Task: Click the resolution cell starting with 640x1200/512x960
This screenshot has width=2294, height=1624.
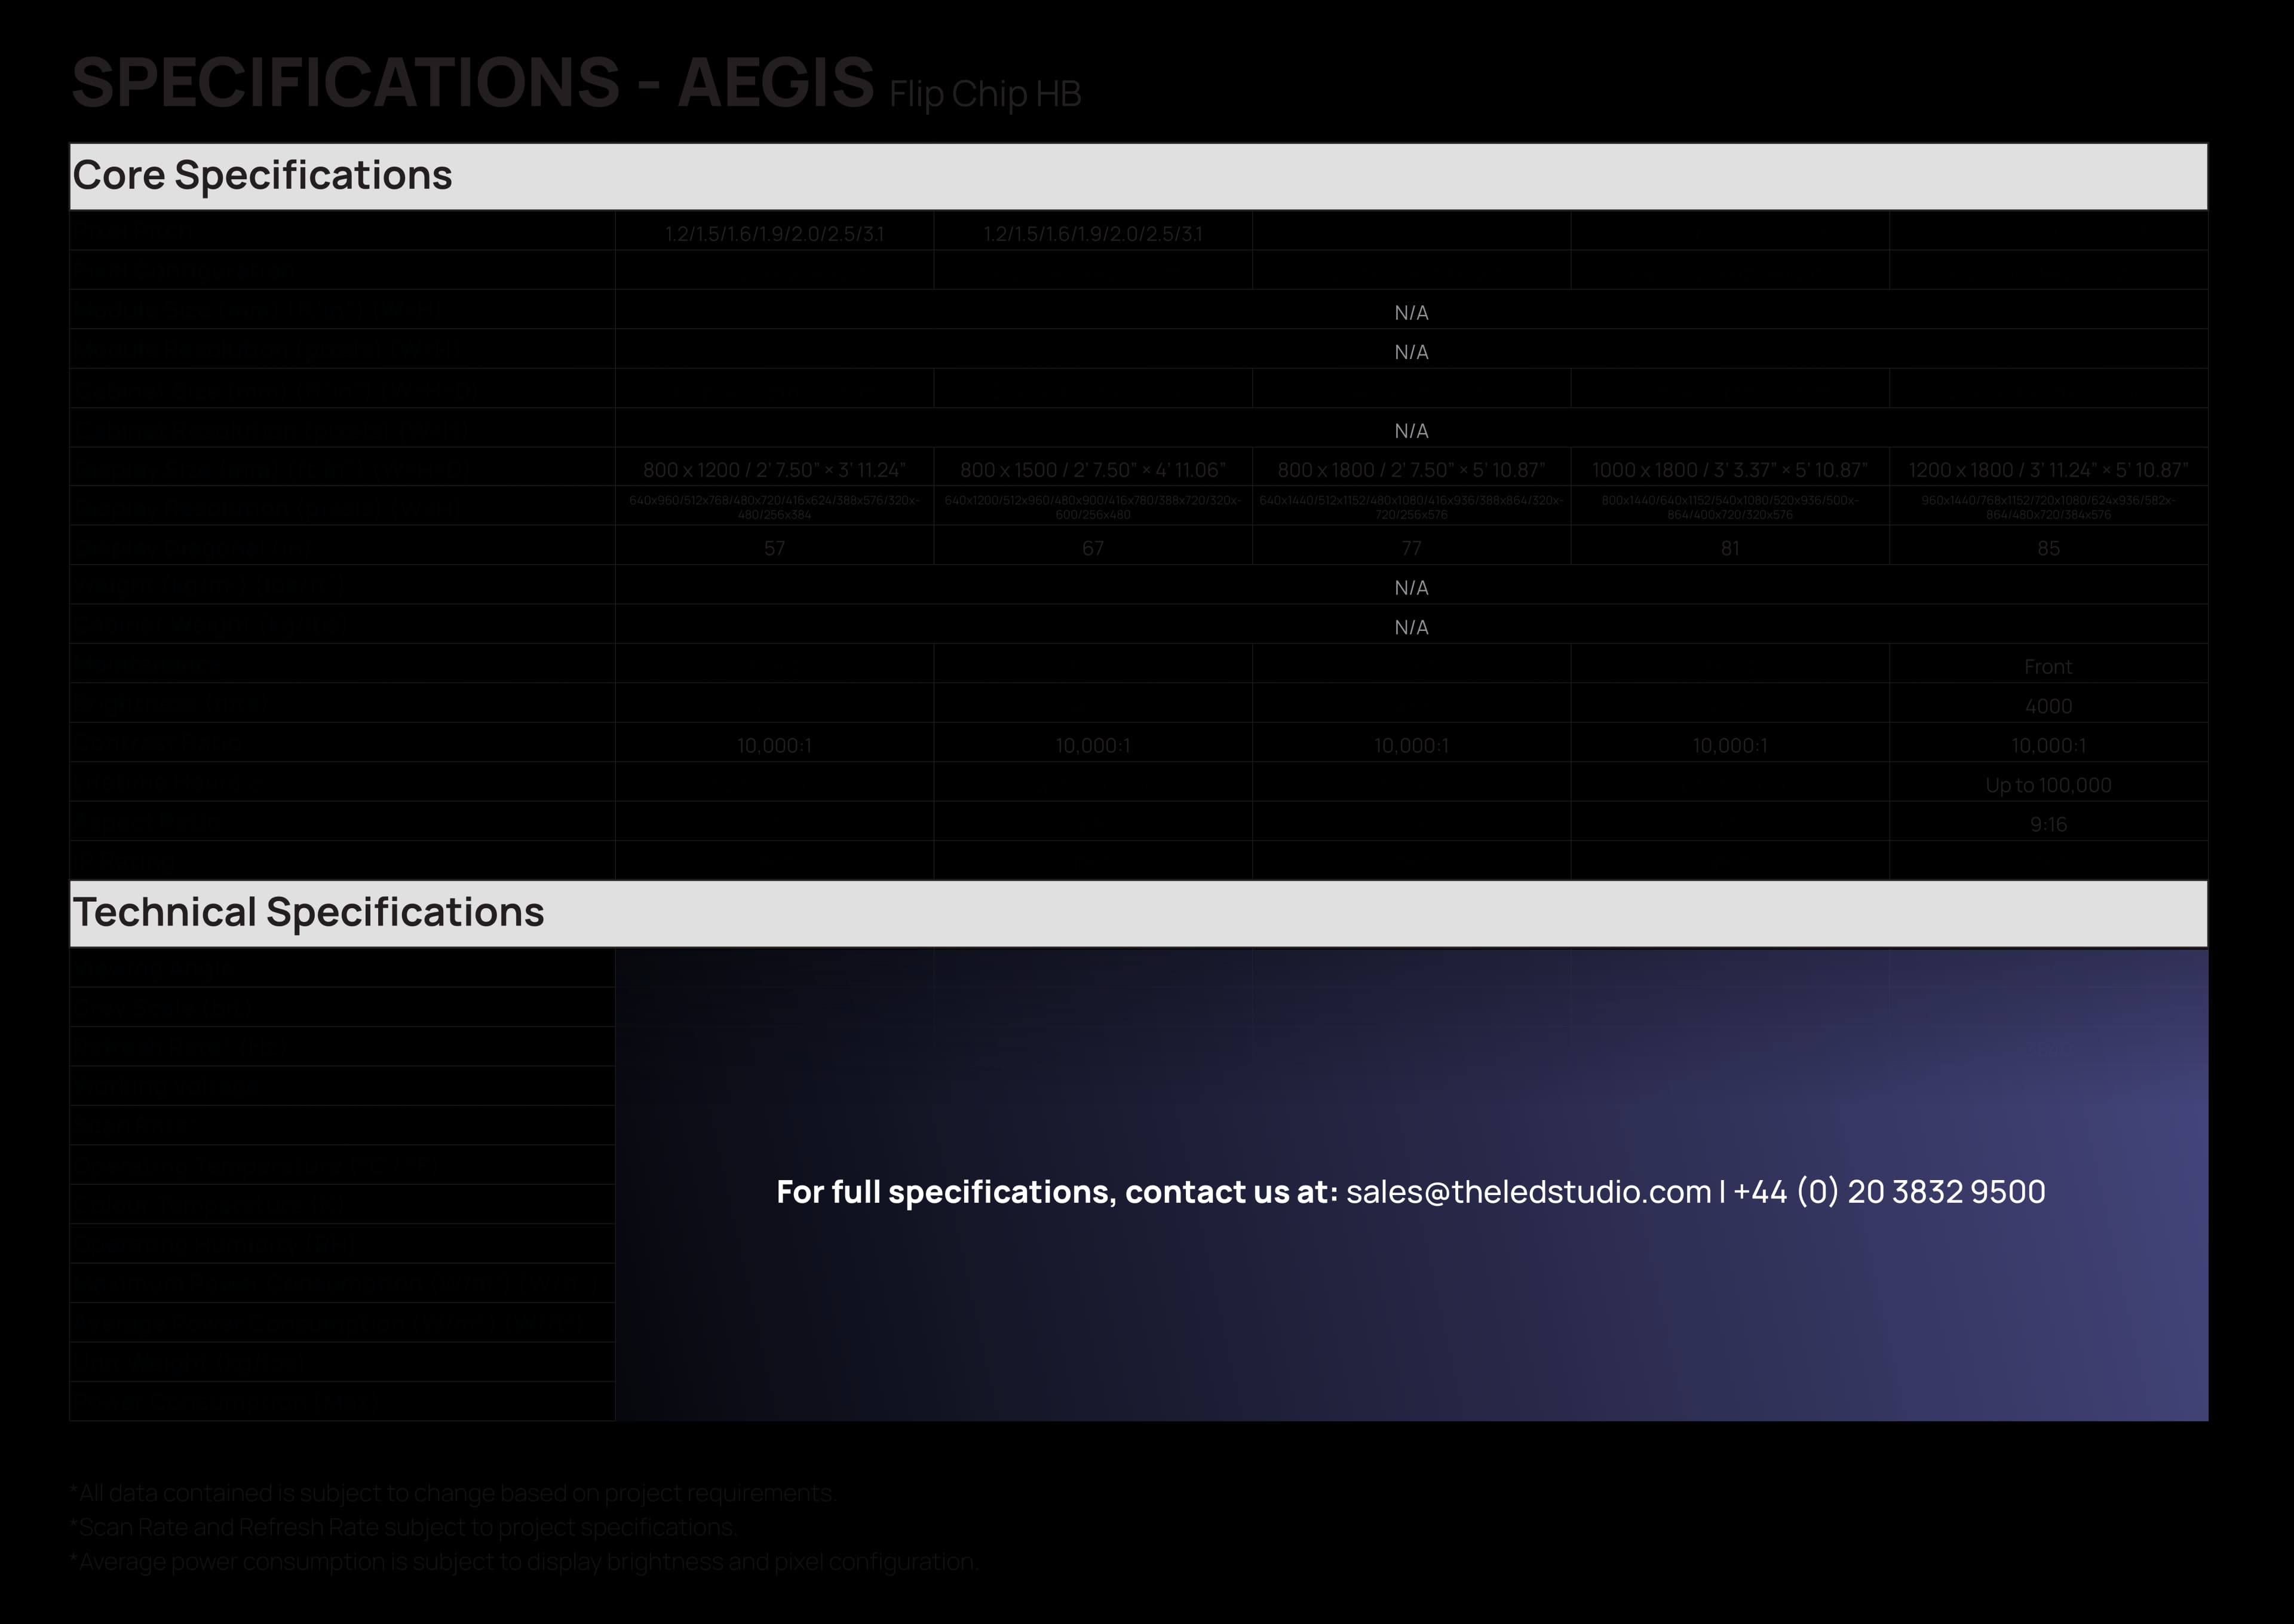Action: pyautogui.click(x=1093, y=507)
